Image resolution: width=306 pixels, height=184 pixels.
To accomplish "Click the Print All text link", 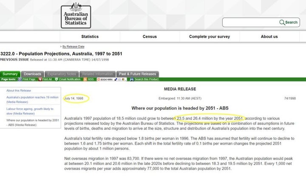I will [47, 79].
